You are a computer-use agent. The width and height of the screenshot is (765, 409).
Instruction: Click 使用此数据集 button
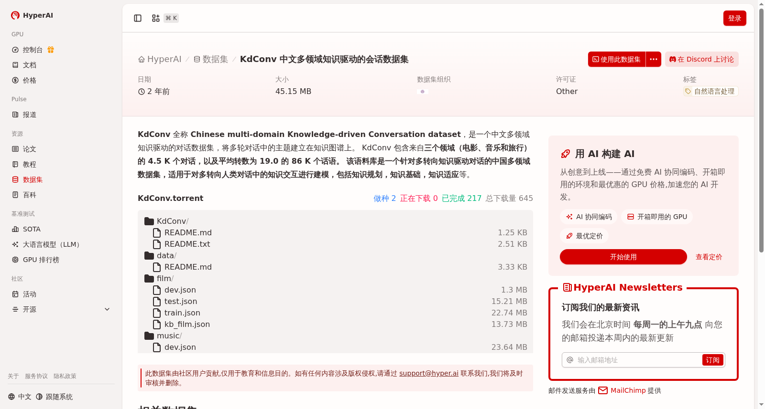pos(617,59)
